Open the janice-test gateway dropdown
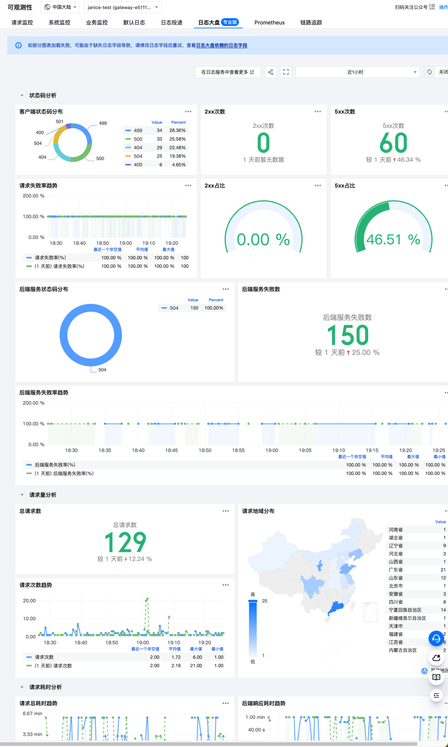Viewport: 448px width, 747px height. coord(122,7)
